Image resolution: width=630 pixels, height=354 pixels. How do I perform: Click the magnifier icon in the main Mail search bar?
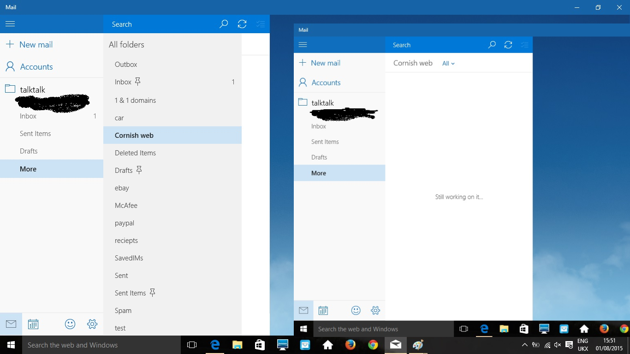224,24
